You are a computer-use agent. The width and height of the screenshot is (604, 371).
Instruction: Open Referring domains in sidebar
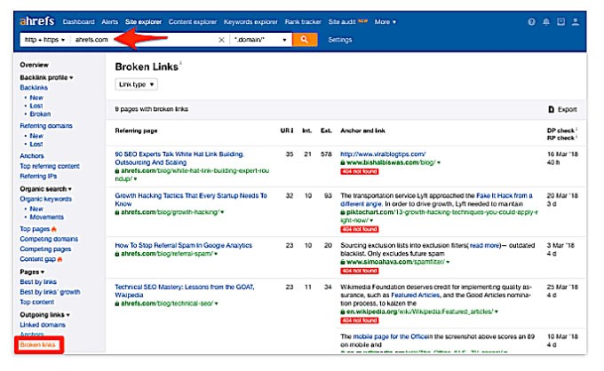pos(46,126)
